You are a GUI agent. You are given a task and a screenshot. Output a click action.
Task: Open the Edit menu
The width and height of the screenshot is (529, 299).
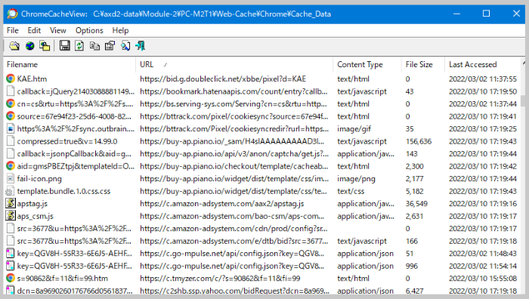click(x=34, y=30)
